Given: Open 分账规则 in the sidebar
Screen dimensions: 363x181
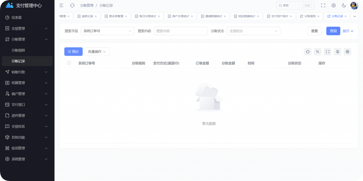Looking at the screenshot, I should pos(27,50).
